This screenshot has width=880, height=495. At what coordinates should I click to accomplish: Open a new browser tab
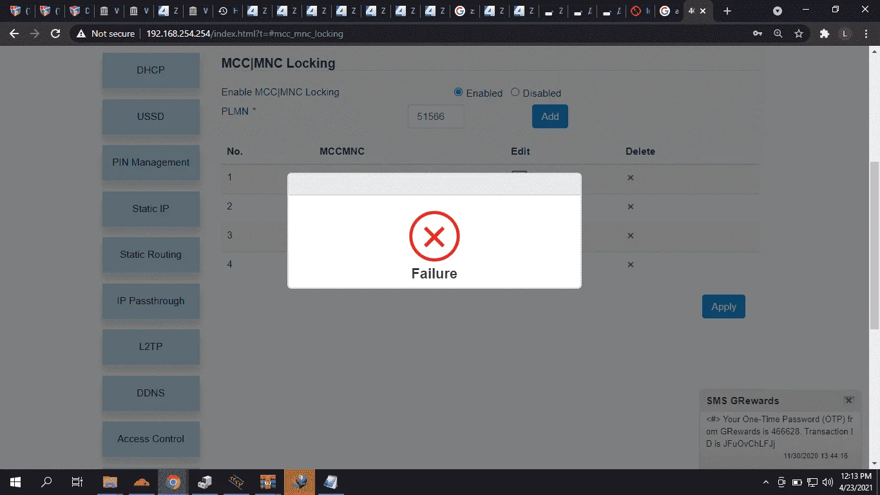(x=727, y=11)
